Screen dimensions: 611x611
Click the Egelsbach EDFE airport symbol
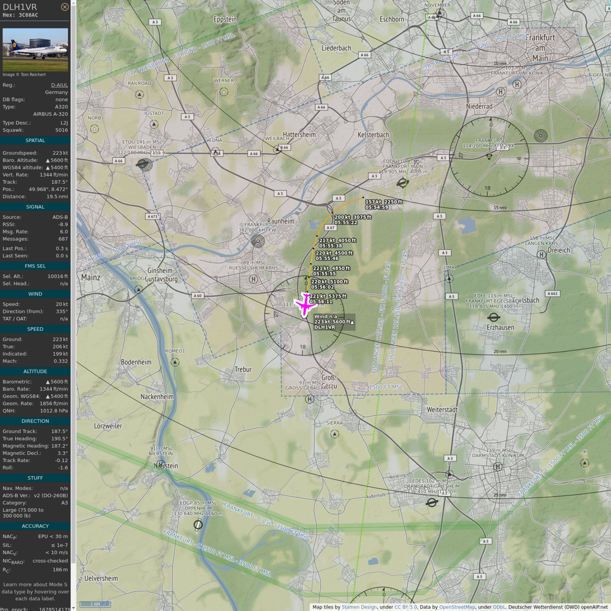(493, 317)
